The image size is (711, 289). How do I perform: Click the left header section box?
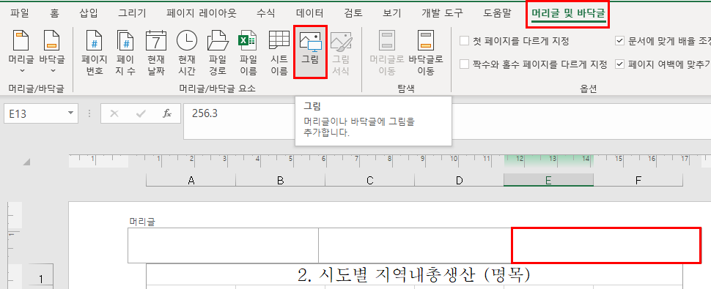(223, 245)
